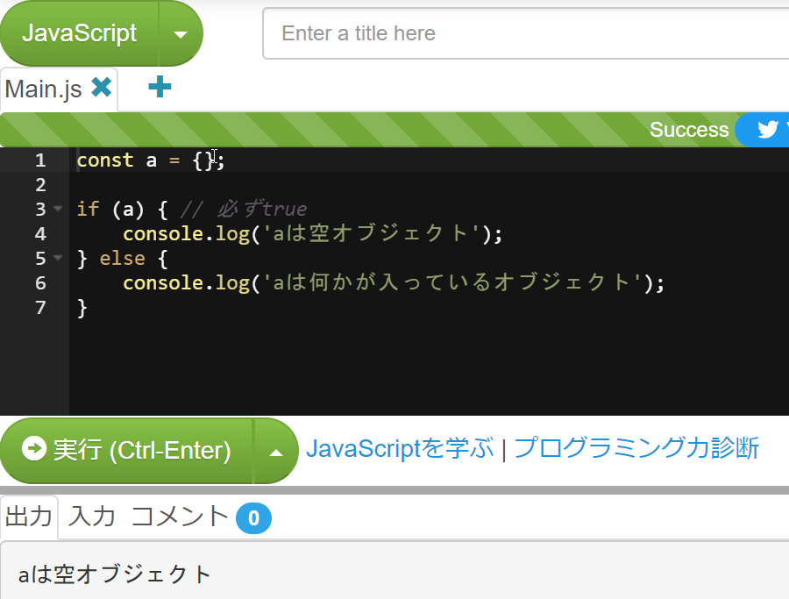The width and height of the screenshot is (789, 599).
Task: Switch to the 入力 tab
Action: 91,517
